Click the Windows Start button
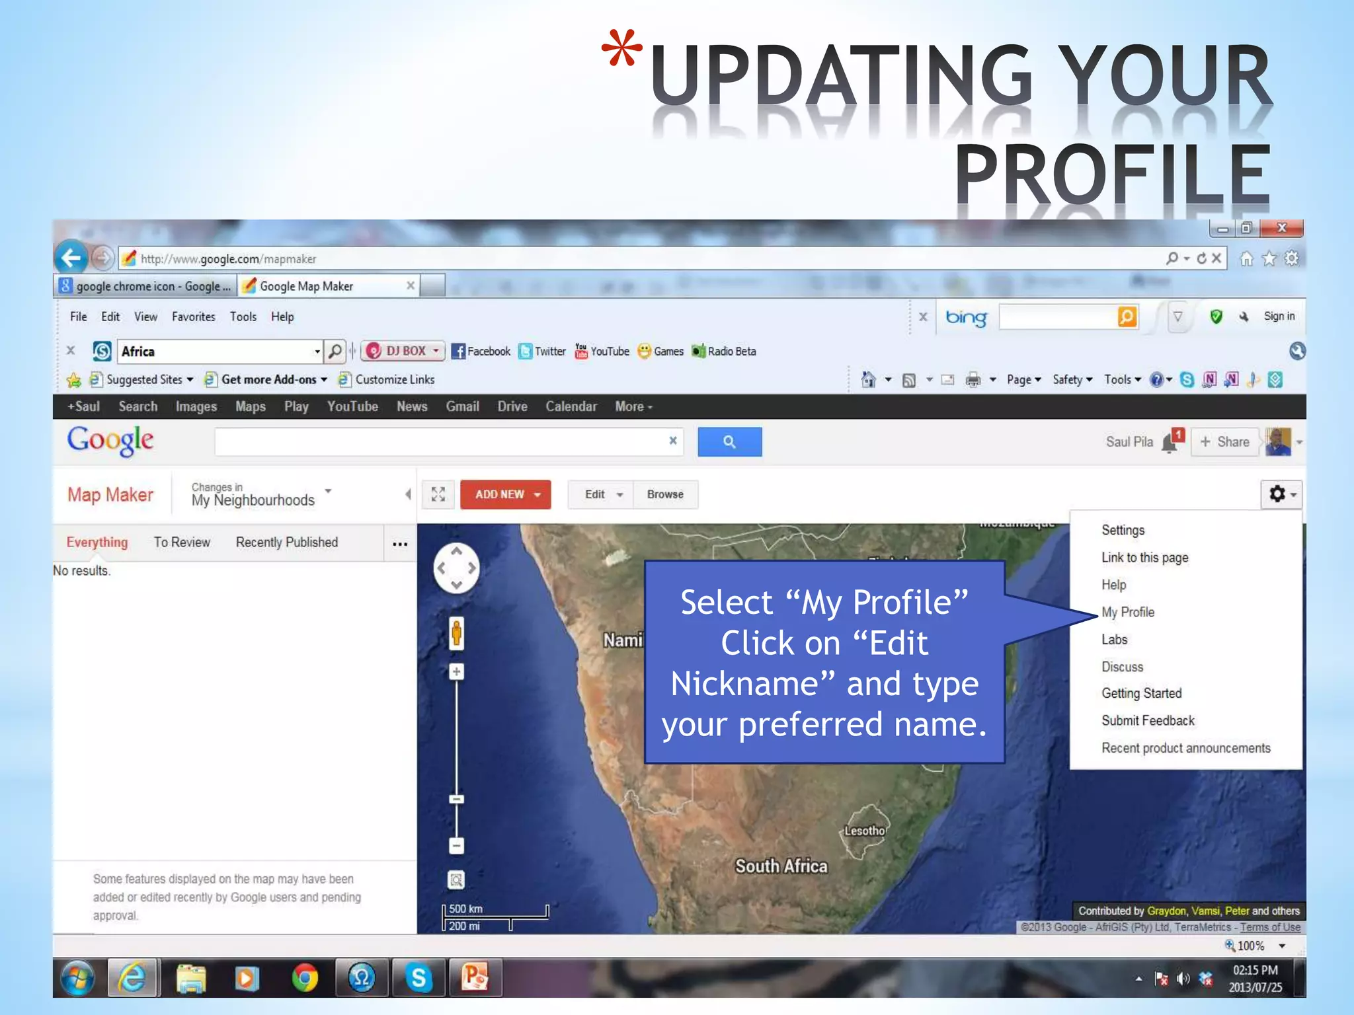The image size is (1354, 1015). [77, 977]
